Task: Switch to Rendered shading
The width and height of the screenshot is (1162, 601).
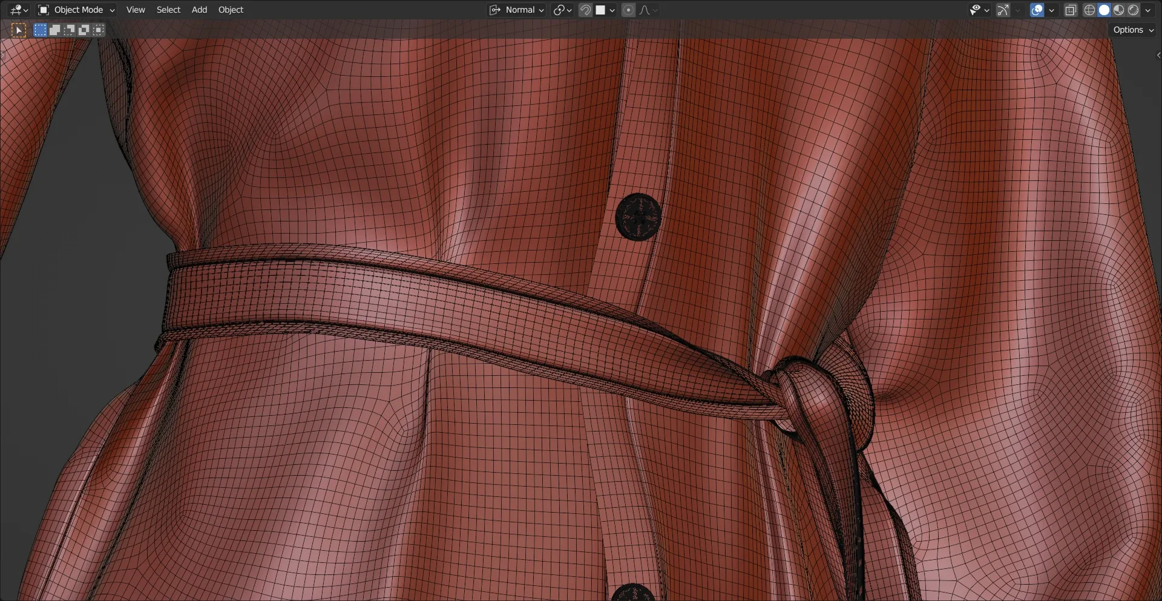Action: [1134, 10]
